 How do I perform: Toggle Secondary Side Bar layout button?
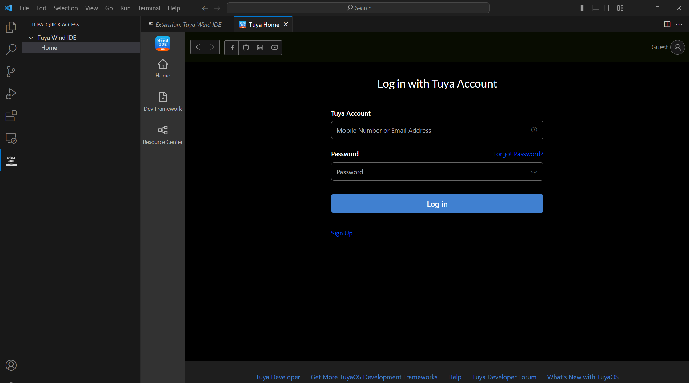pyautogui.click(x=608, y=8)
